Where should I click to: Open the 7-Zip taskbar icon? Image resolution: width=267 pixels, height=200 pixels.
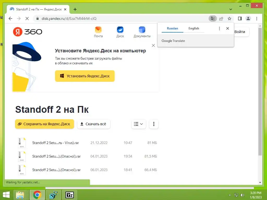point(69,195)
